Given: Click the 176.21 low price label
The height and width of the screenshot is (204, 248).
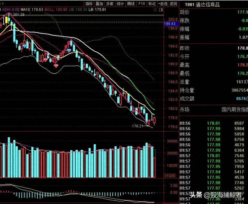Looking at the screenshot, I should click(x=137, y=126).
